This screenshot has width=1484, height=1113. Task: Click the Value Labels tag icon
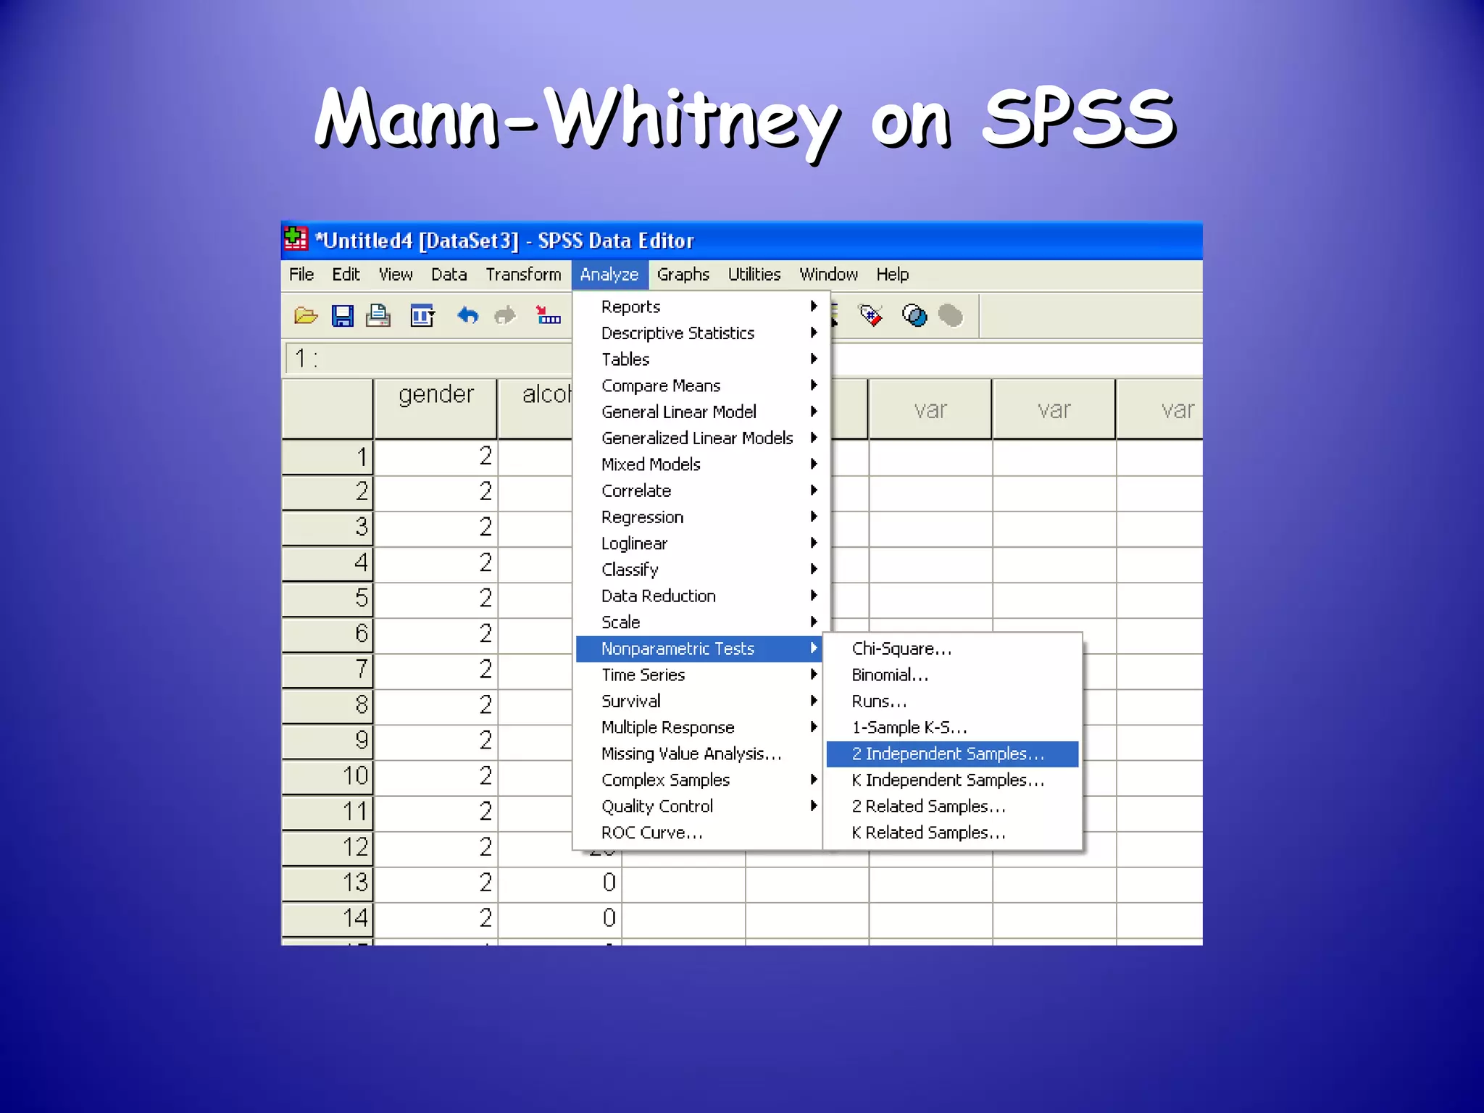click(870, 315)
